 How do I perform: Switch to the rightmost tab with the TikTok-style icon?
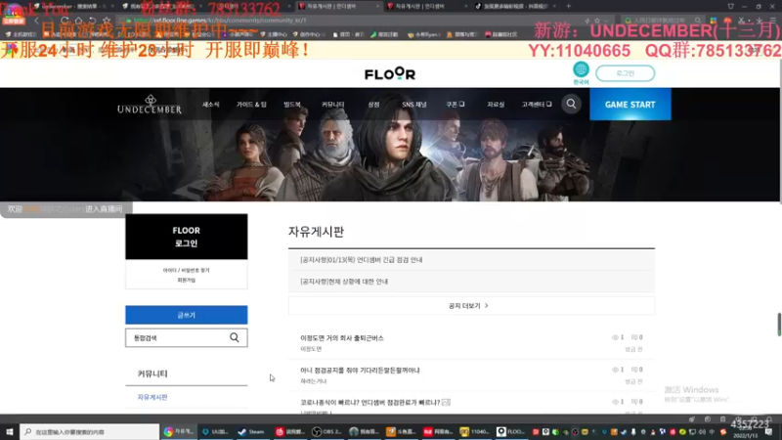click(x=515, y=6)
